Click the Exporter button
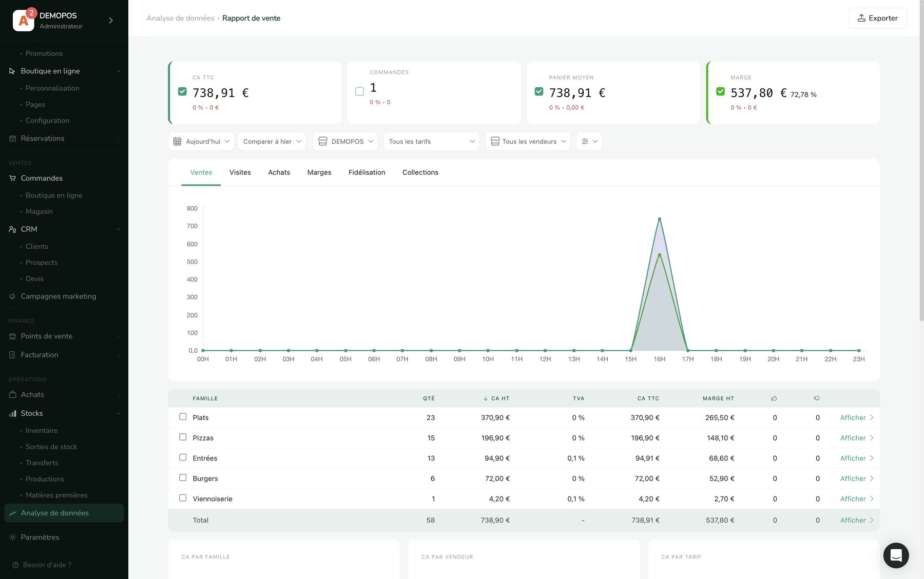The image size is (924, 579). tap(877, 18)
